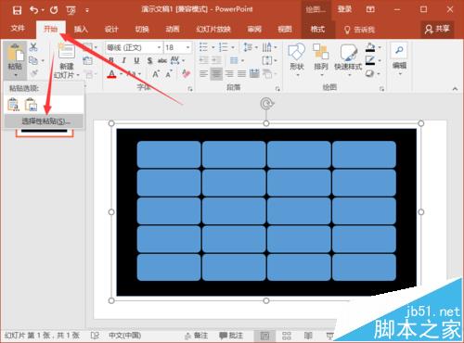Decrease font size with the smaller A icon
This screenshot has width=464, height=343.
tap(169, 74)
